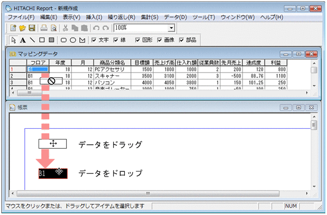Click 帳票 window horizontal scrollbar thumb
The height and width of the screenshot is (215, 327).
pos(148,193)
